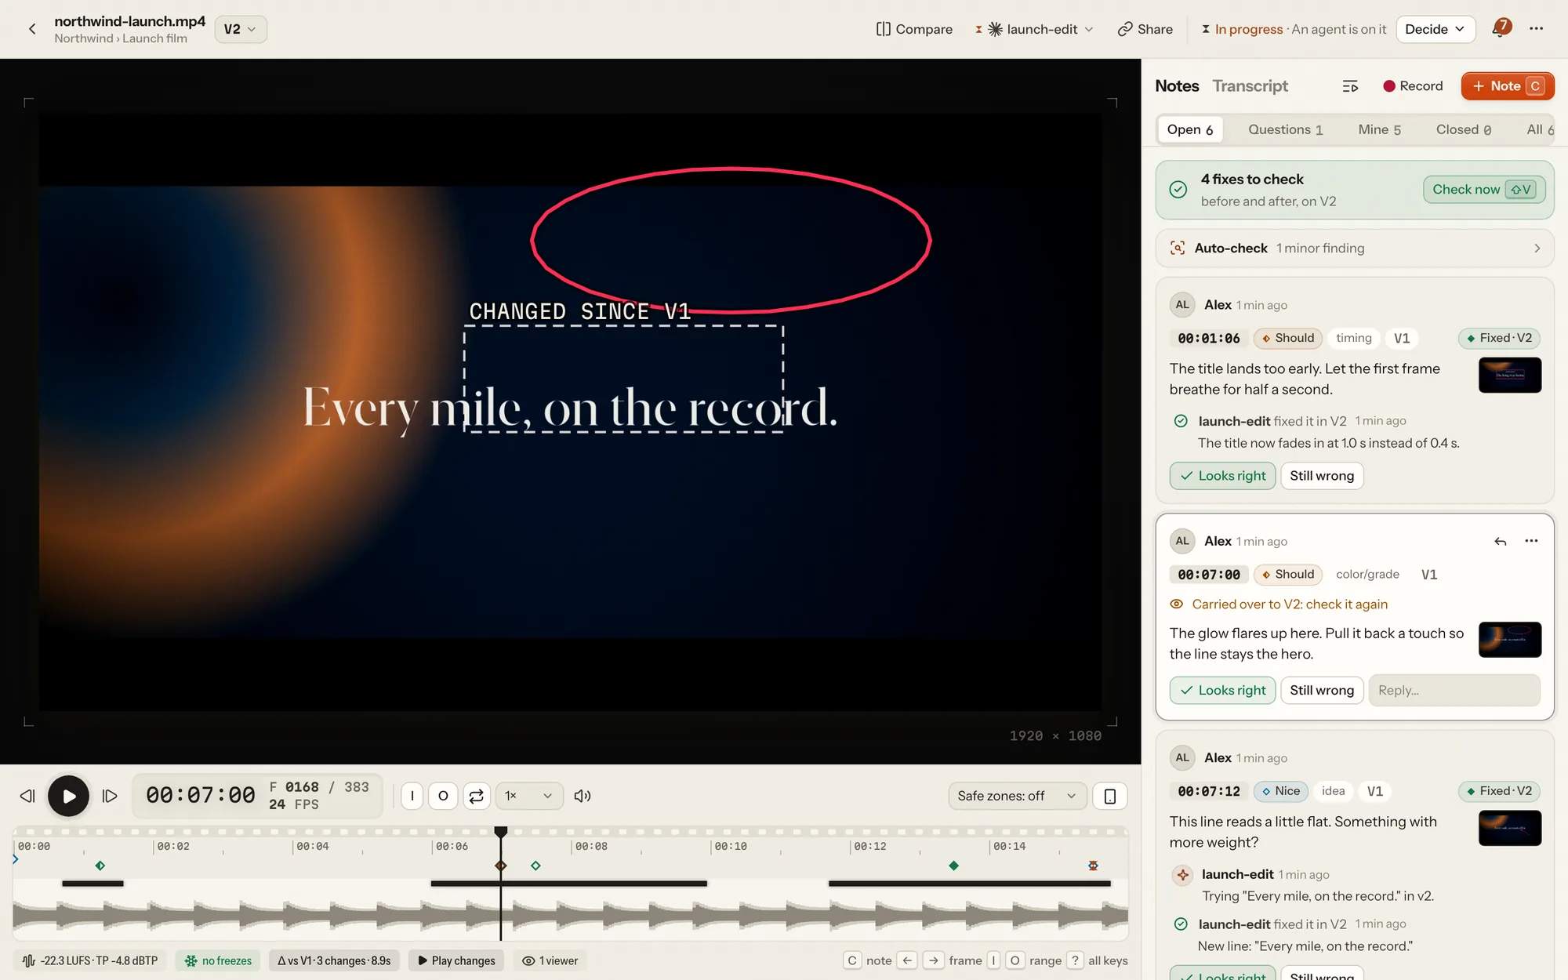This screenshot has width=1568, height=980.
Task: Set the range out point O
Action: [443, 796]
